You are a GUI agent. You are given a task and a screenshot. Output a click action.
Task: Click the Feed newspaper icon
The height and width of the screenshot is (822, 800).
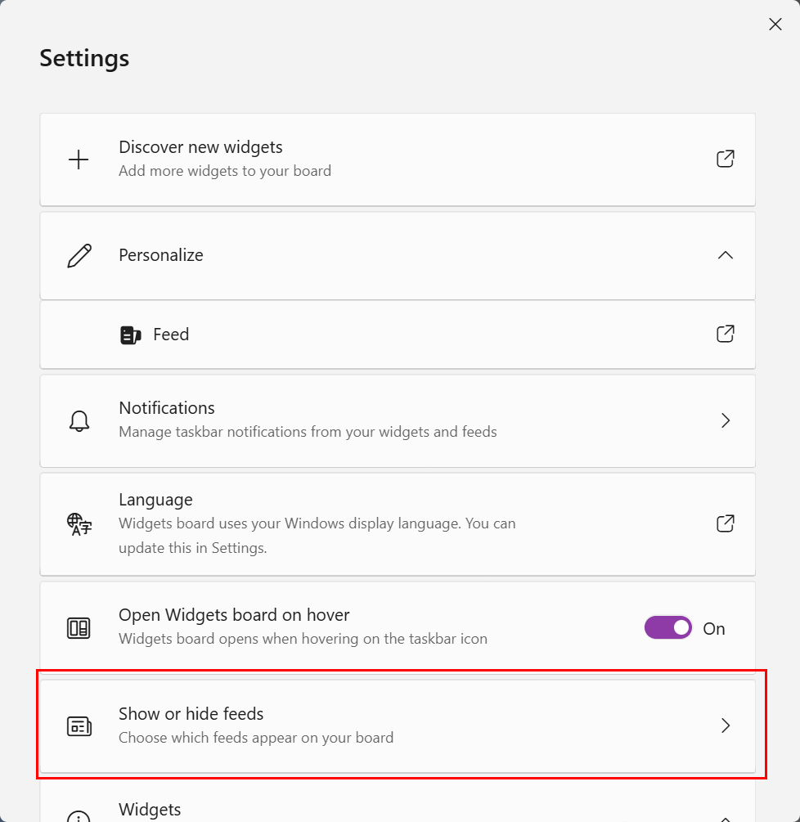(131, 335)
